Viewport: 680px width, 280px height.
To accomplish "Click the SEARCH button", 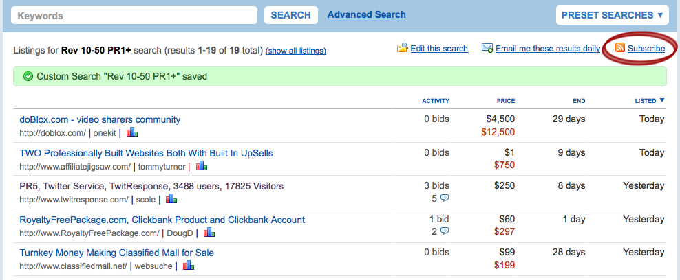I will [291, 15].
